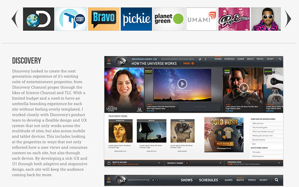This screenshot has width=299, height=187.
Task: Expand the Trending Now dropdown arrow
Action: [x=279, y=163]
